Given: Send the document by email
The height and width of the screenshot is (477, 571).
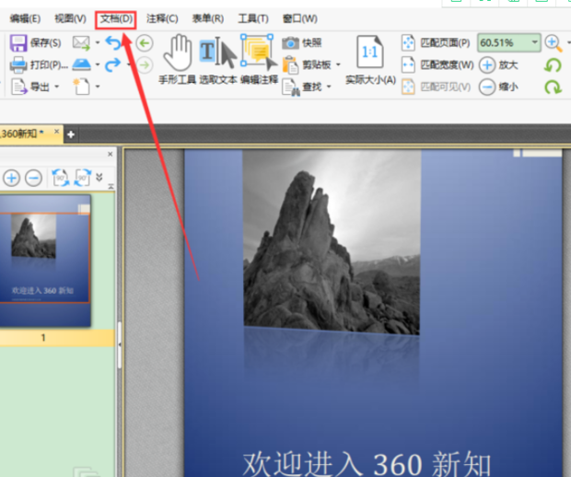Looking at the screenshot, I should pos(81,43).
